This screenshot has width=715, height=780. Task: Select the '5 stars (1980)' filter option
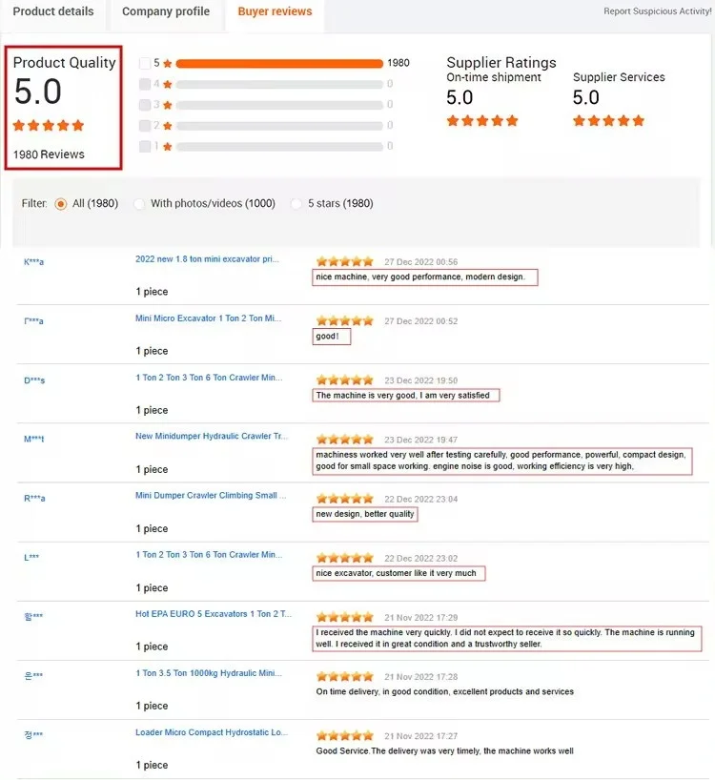pyautogui.click(x=296, y=203)
